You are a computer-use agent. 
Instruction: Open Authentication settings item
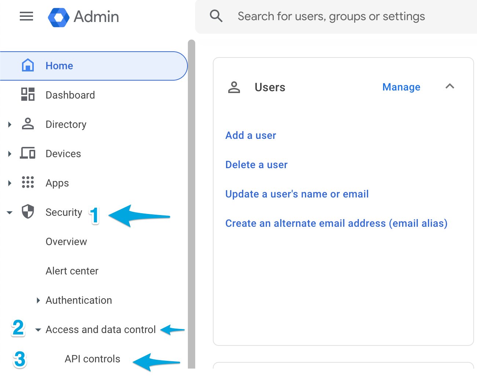(79, 300)
